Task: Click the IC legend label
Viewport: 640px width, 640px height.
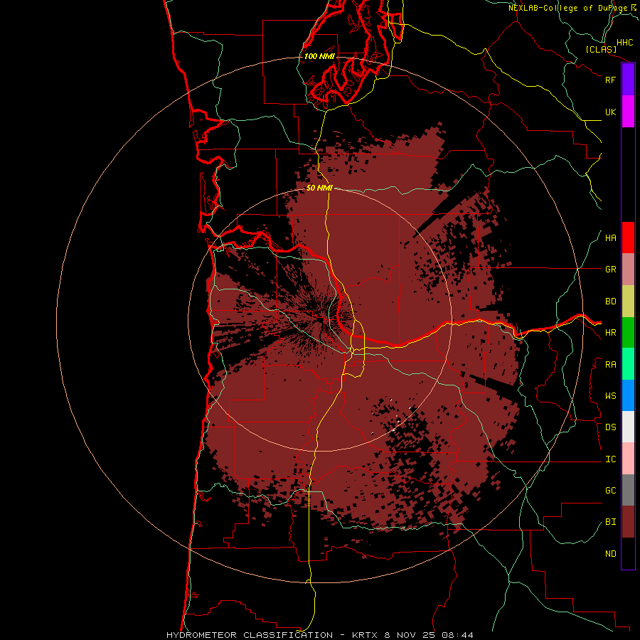Action: pos(610,459)
